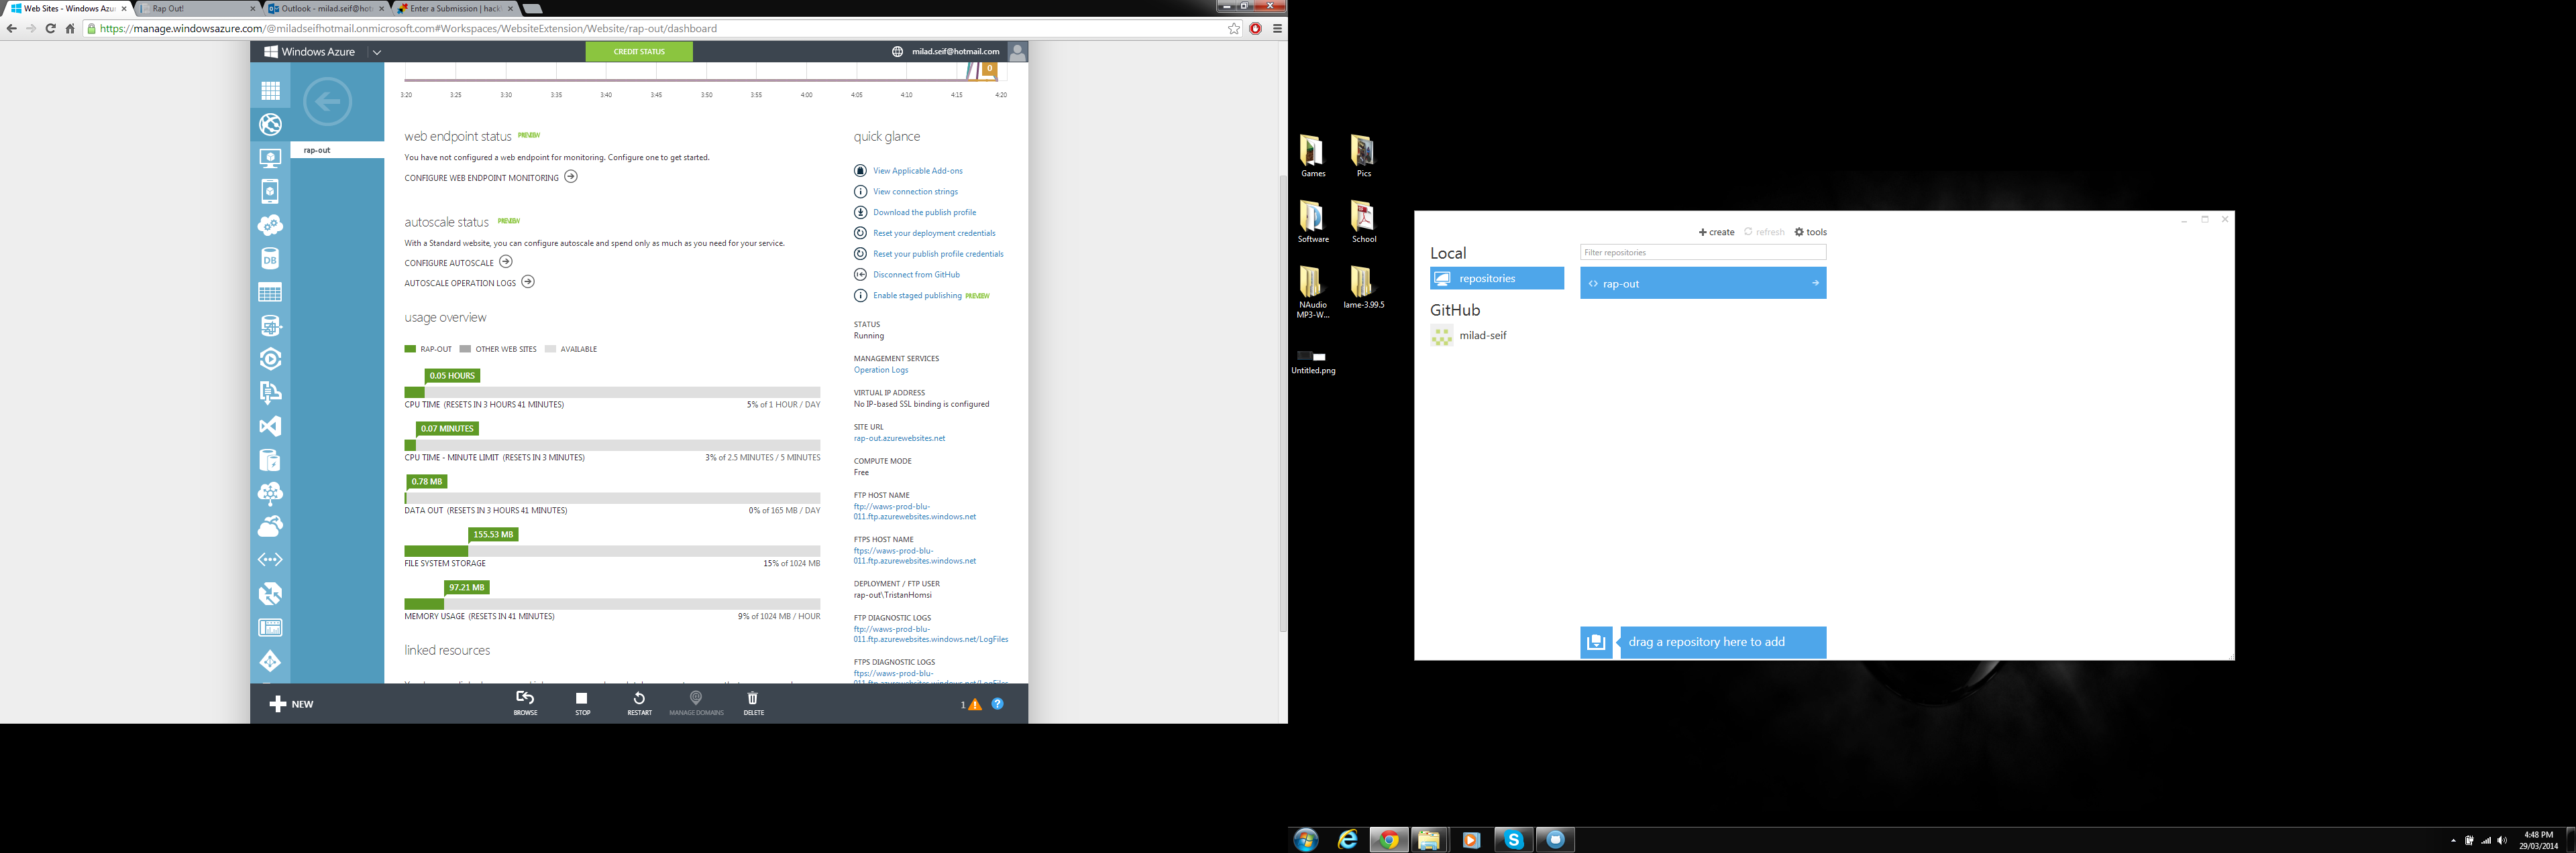Open Skype from the Windows taskbar
The height and width of the screenshot is (853, 2576).
[1513, 840]
